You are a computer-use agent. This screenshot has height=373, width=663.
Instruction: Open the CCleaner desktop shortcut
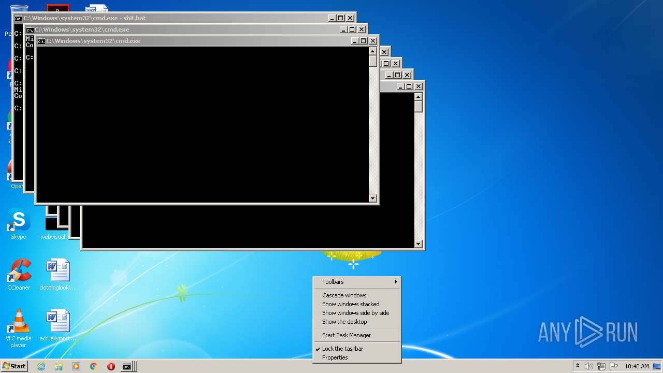19,275
